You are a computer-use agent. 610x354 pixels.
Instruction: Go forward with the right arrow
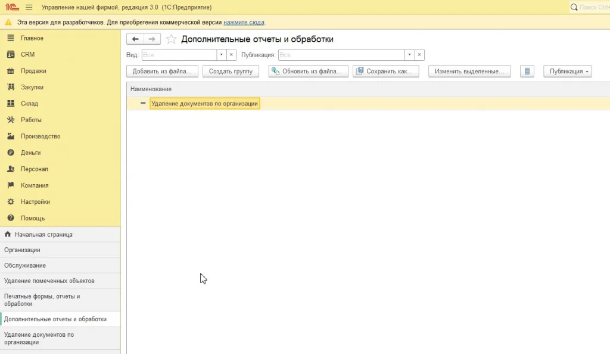click(x=152, y=39)
